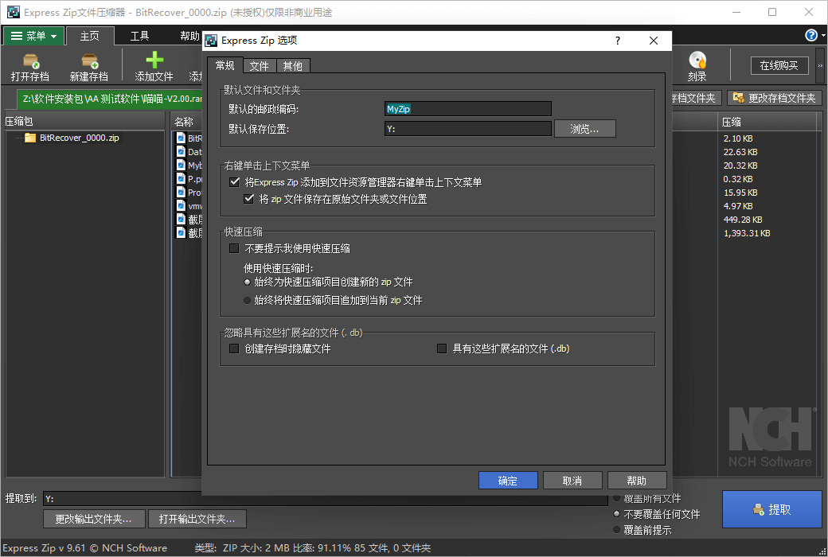Click the Express Zip app icon in main title bar
Viewport: 828px width, 557px height.
pos(13,12)
